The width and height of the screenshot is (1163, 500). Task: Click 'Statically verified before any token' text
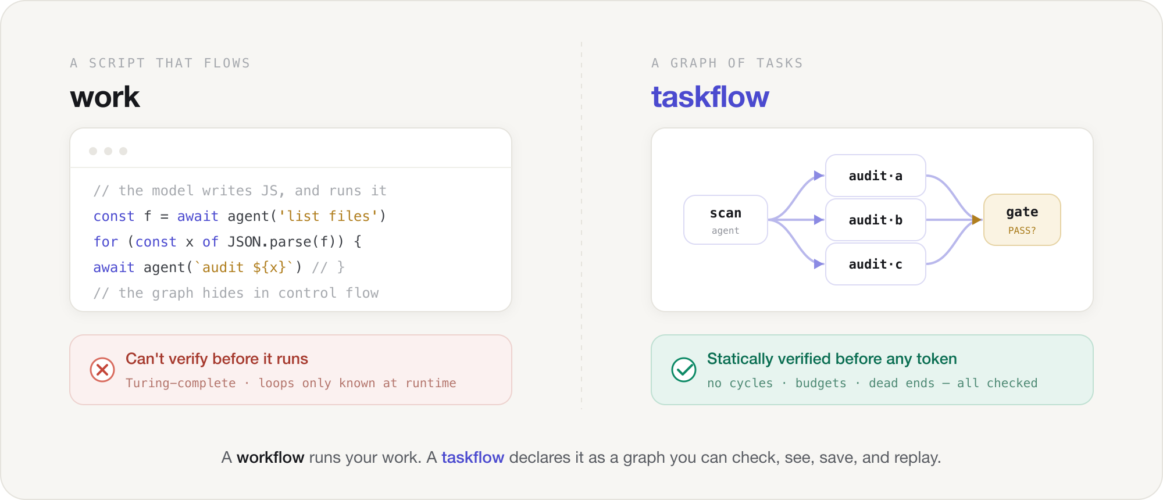pyautogui.click(x=832, y=359)
